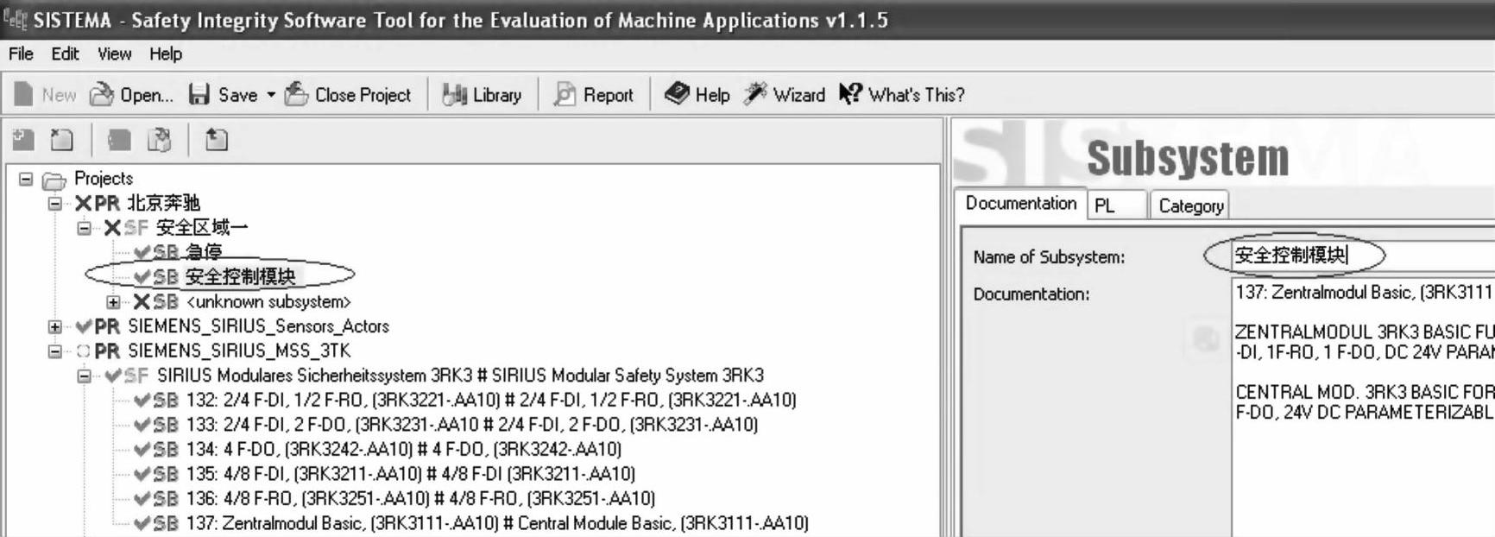Click the delete-element icon with X mark

click(x=62, y=140)
